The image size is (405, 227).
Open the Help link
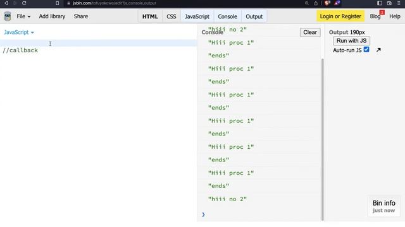pos(395,16)
